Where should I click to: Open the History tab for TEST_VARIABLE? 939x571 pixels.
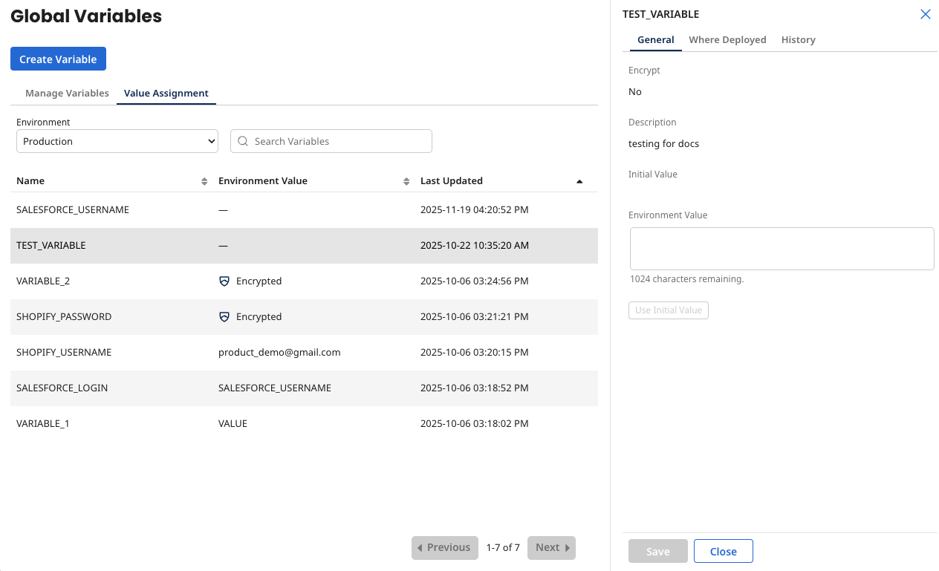(798, 39)
